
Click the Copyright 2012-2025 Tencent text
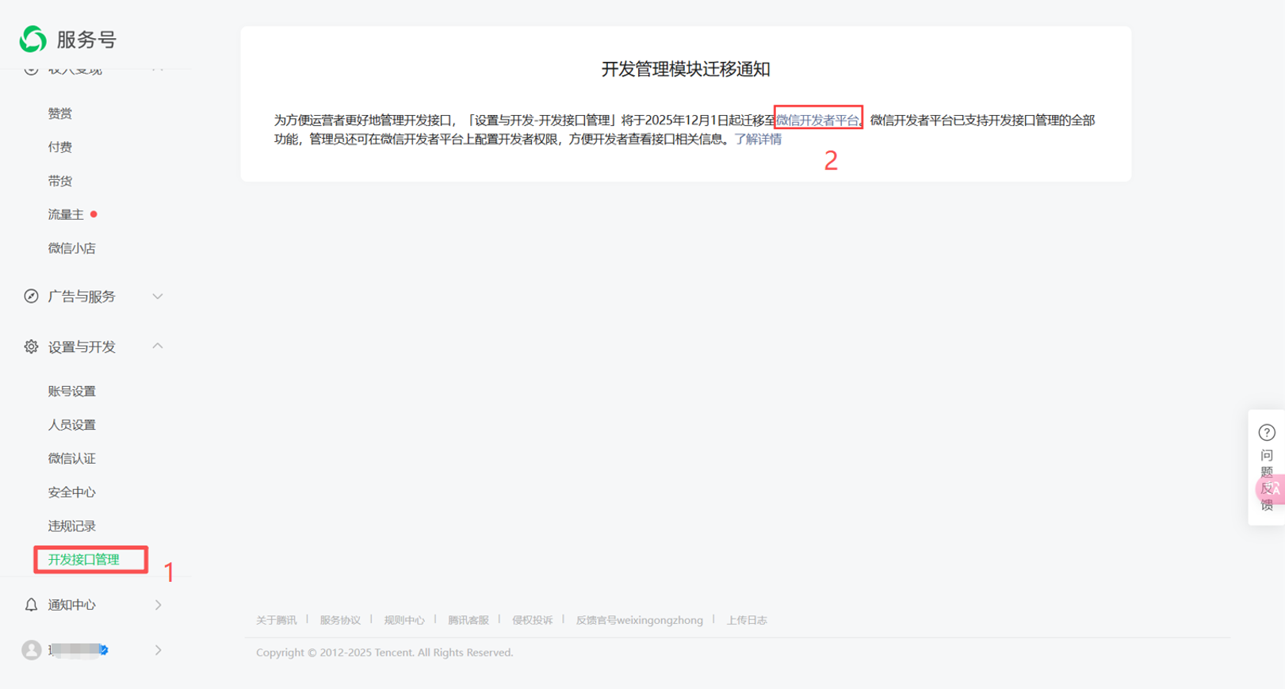[x=384, y=653]
